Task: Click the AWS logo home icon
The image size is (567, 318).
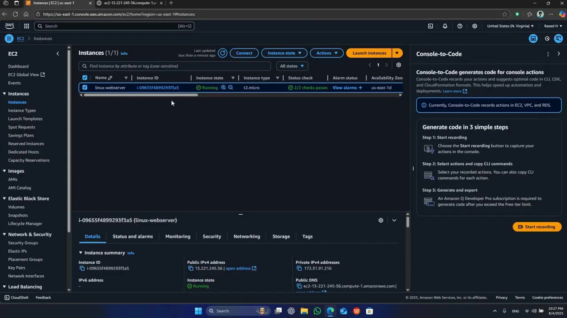Action: tap(10, 26)
